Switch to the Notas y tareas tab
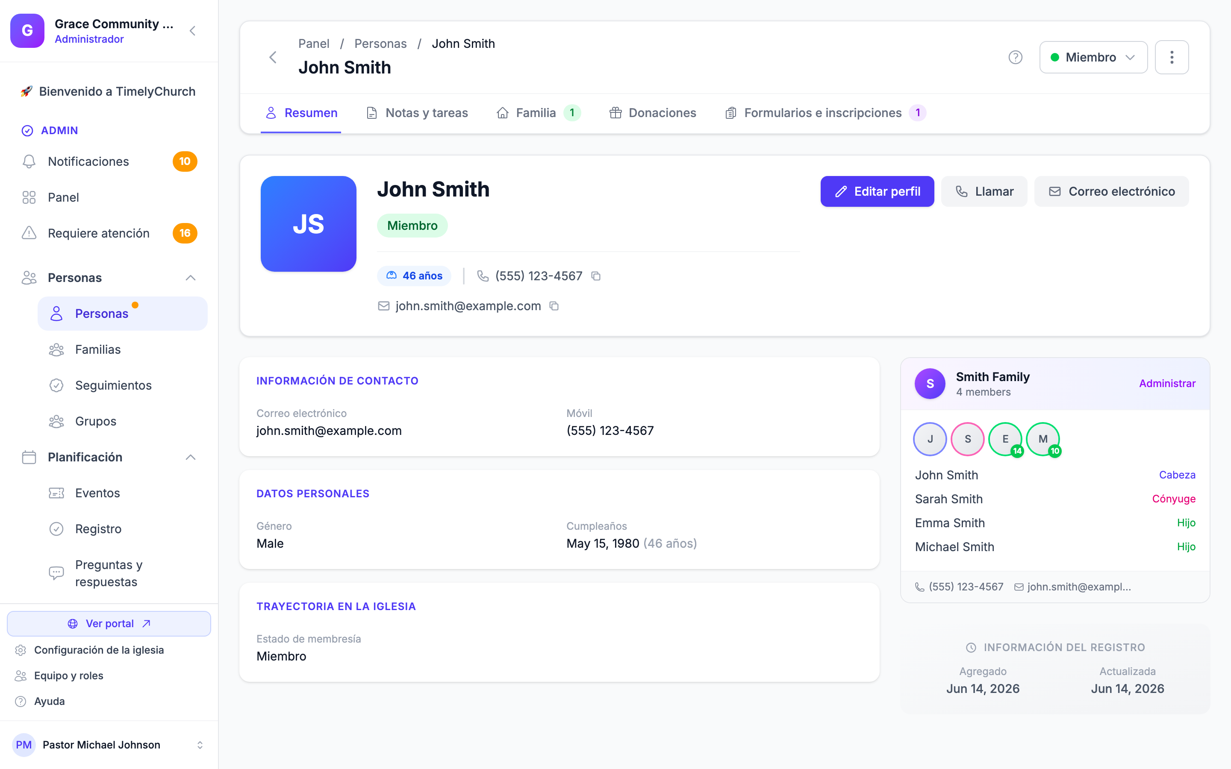The width and height of the screenshot is (1231, 769). tap(417, 113)
